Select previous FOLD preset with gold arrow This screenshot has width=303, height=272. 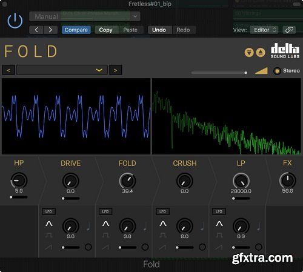tap(8, 70)
